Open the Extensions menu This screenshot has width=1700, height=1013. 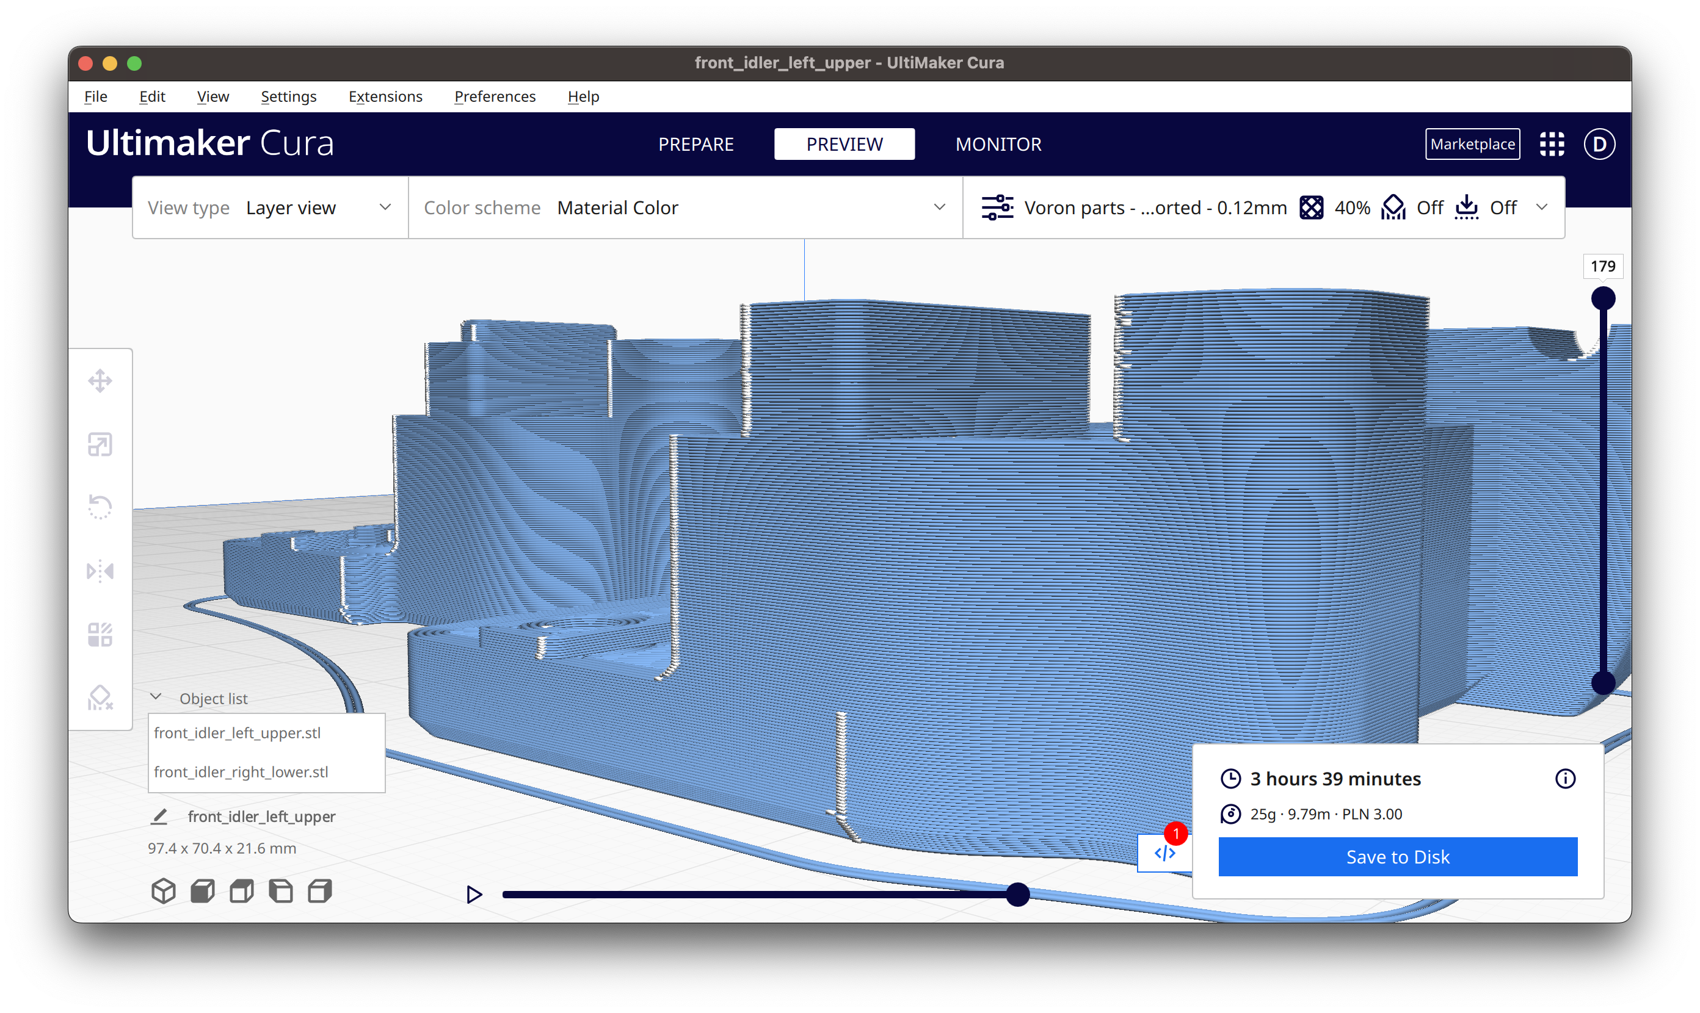385,96
